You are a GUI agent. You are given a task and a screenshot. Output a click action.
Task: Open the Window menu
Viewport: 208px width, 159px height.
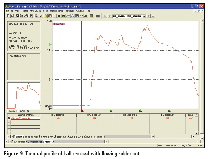click(x=80, y=11)
